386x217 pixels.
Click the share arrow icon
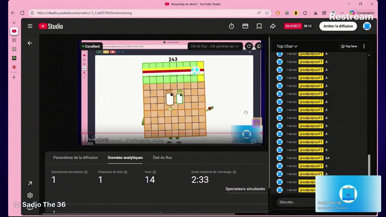273,26
